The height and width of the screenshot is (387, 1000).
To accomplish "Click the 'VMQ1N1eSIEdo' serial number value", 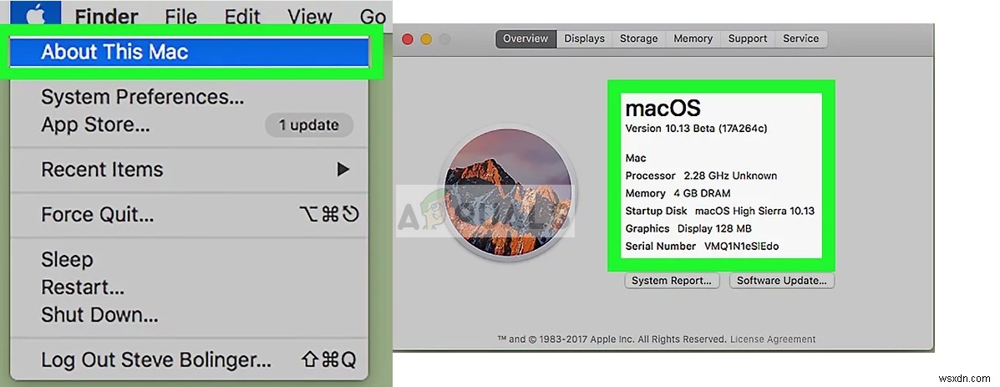I will point(742,246).
